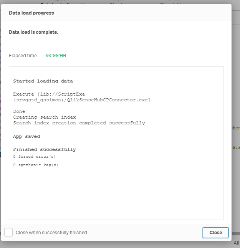Click 'Search index creation completed successfully' line
240x248 pixels.
tap(79, 123)
